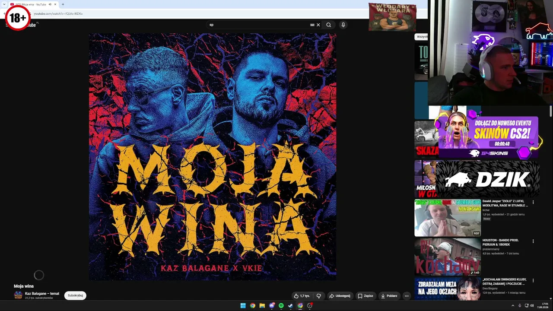Click the Kaz Bałagane channel avatar
The height and width of the screenshot is (311, 553).
click(x=18, y=295)
